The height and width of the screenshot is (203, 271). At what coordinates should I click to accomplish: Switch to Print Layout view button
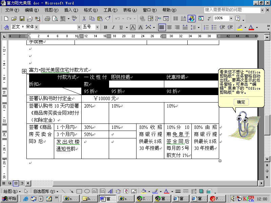pos(16,183)
